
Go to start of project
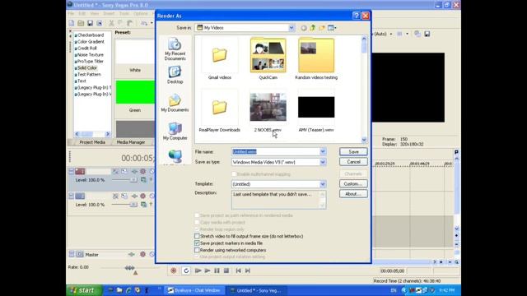[x=238, y=271]
